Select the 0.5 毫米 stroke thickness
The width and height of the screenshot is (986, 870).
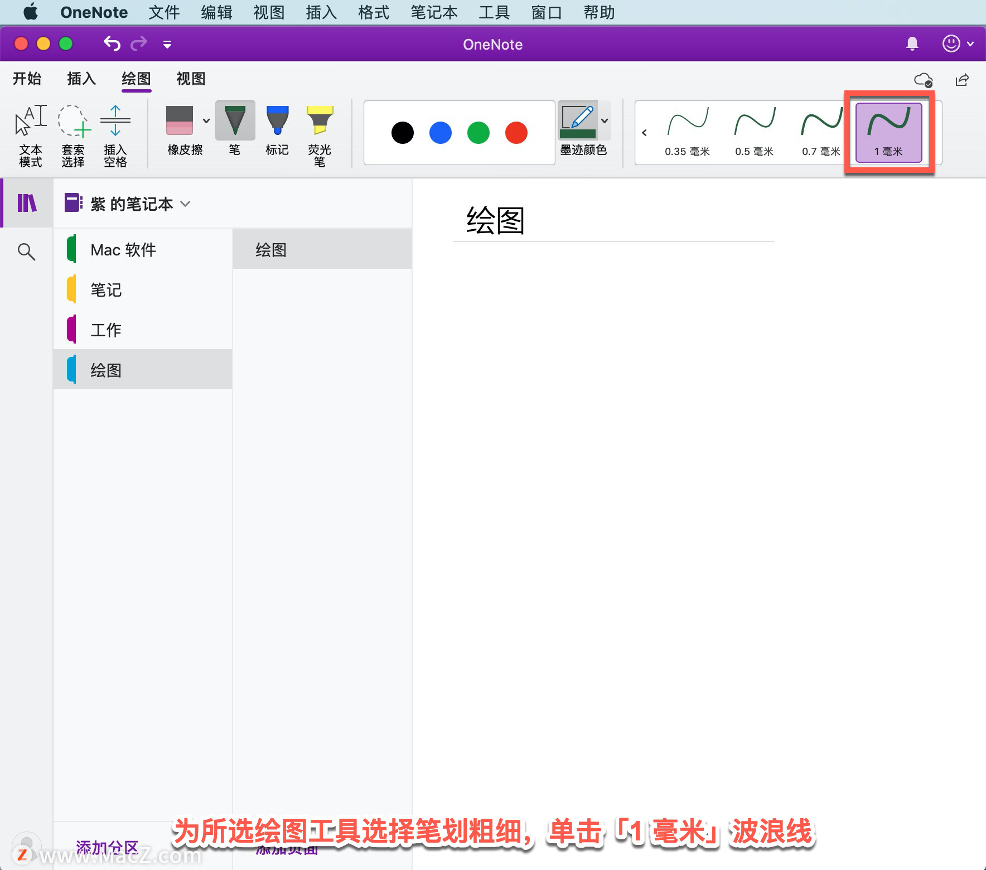[754, 132]
